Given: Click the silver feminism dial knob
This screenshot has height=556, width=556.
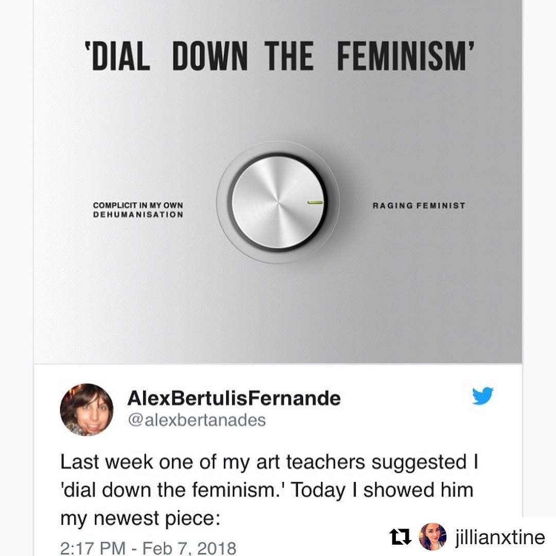Looking at the screenshot, I should pos(278,202).
